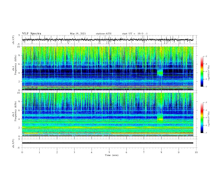Click the ch.1 voltage waveform trace
Screen dimensions: 221x171
tap(107, 40)
